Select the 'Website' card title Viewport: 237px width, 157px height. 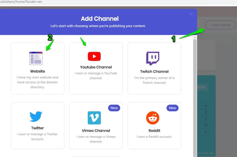(x=38, y=71)
